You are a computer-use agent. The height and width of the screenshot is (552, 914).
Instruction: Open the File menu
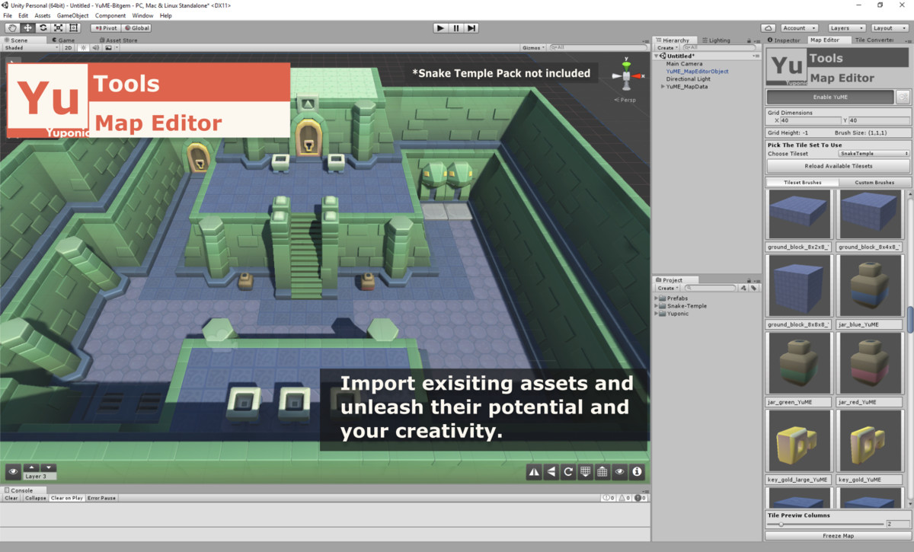coord(8,15)
